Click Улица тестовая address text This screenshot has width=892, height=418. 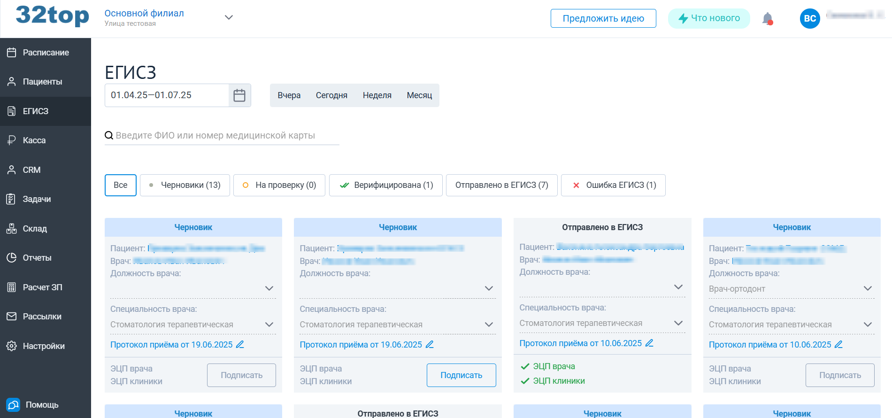coord(130,23)
